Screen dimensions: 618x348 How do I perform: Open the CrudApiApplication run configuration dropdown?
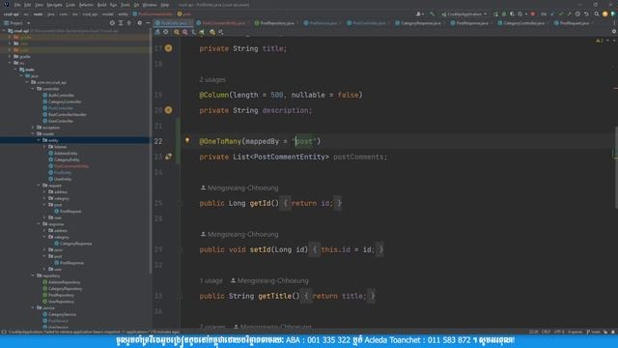tap(464, 14)
